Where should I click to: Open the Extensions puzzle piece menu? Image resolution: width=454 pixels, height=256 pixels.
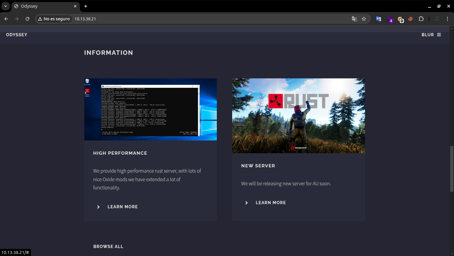pos(421,19)
